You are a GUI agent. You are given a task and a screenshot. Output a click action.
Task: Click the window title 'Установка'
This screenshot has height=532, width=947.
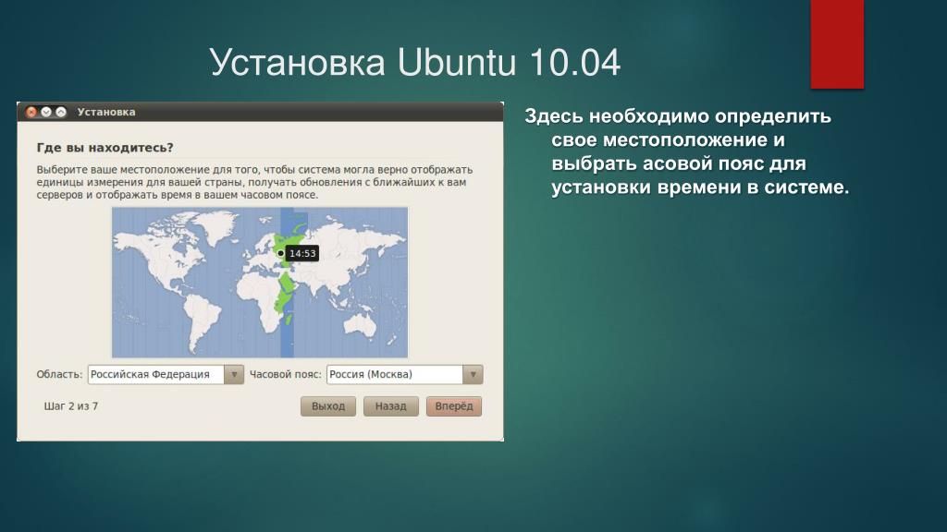[106, 112]
